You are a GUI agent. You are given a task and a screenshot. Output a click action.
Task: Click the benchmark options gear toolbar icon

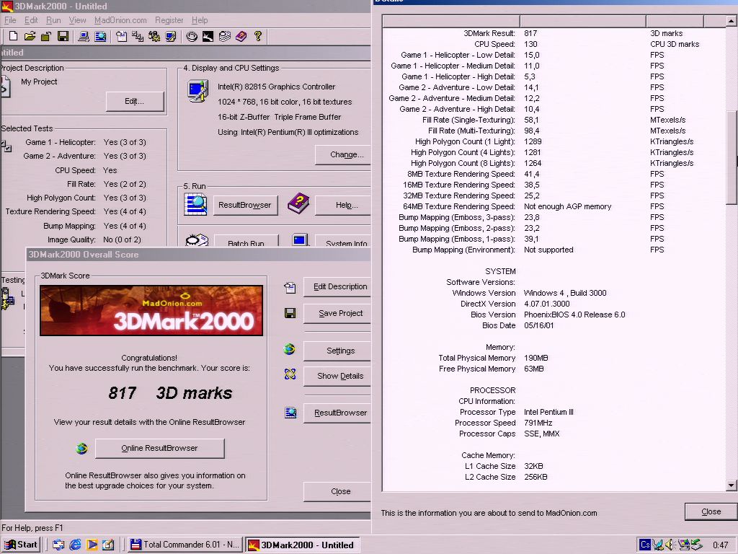pos(154,36)
